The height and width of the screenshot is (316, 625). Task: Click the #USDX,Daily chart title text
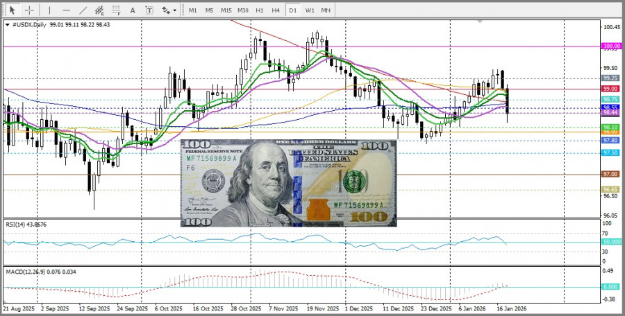29,25
